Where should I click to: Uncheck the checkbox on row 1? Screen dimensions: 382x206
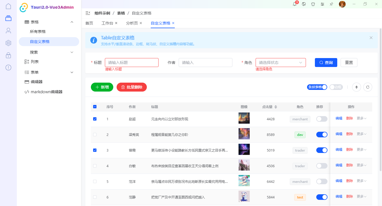pos(95,119)
